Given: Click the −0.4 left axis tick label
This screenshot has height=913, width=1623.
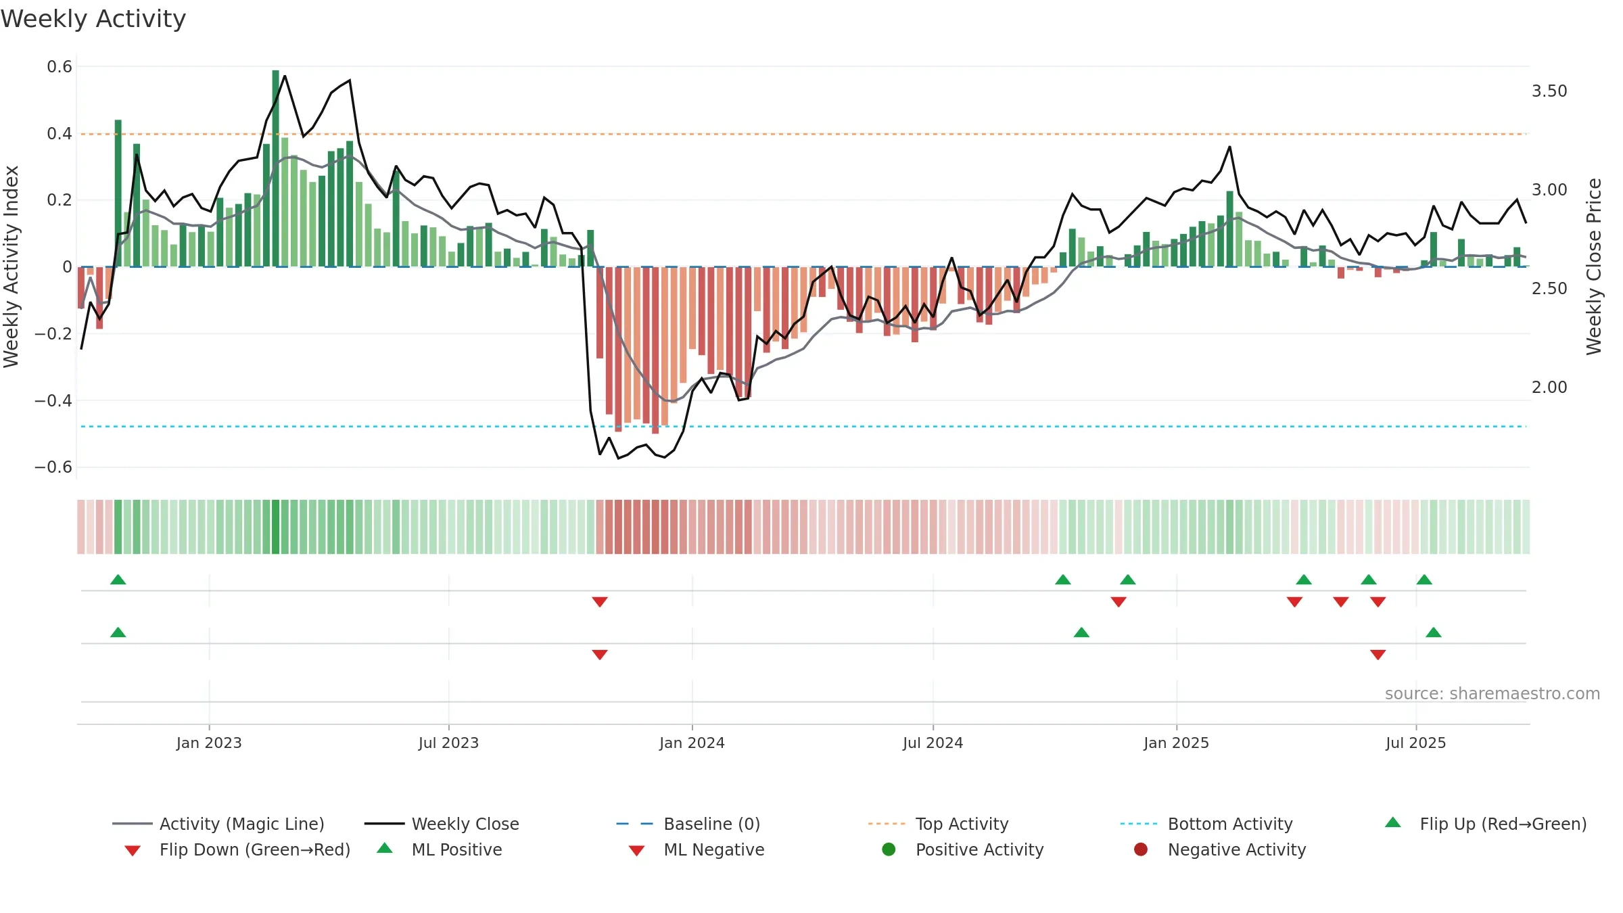Looking at the screenshot, I should click(x=53, y=401).
